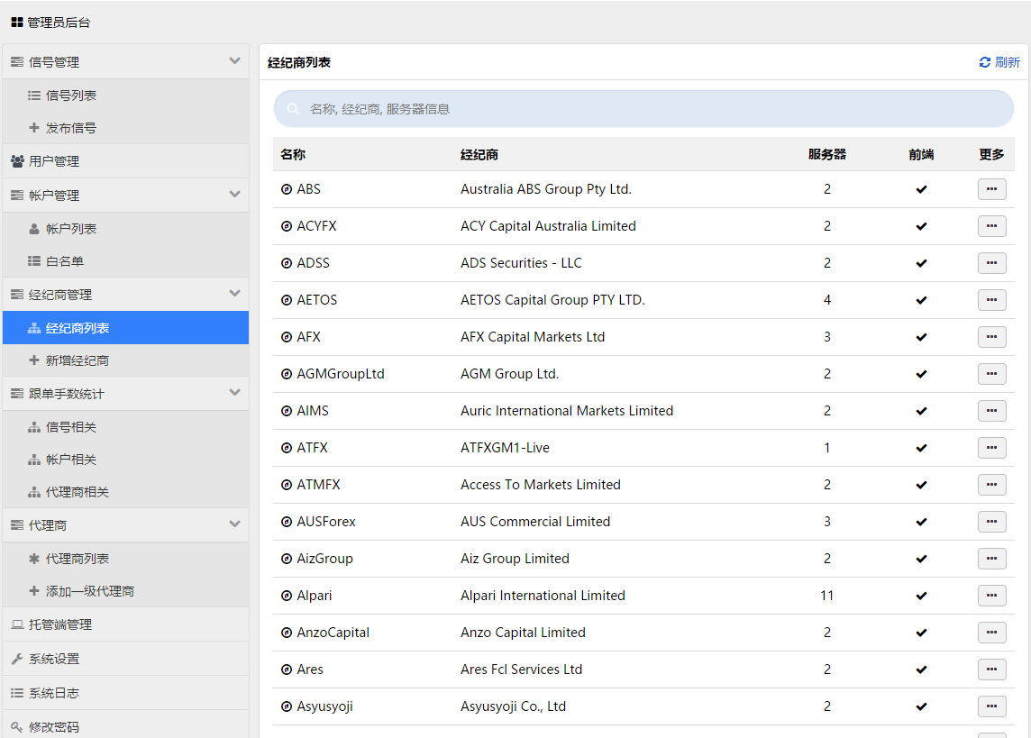
Task: Click the compass icon beside AIMS
Action: 287,411
